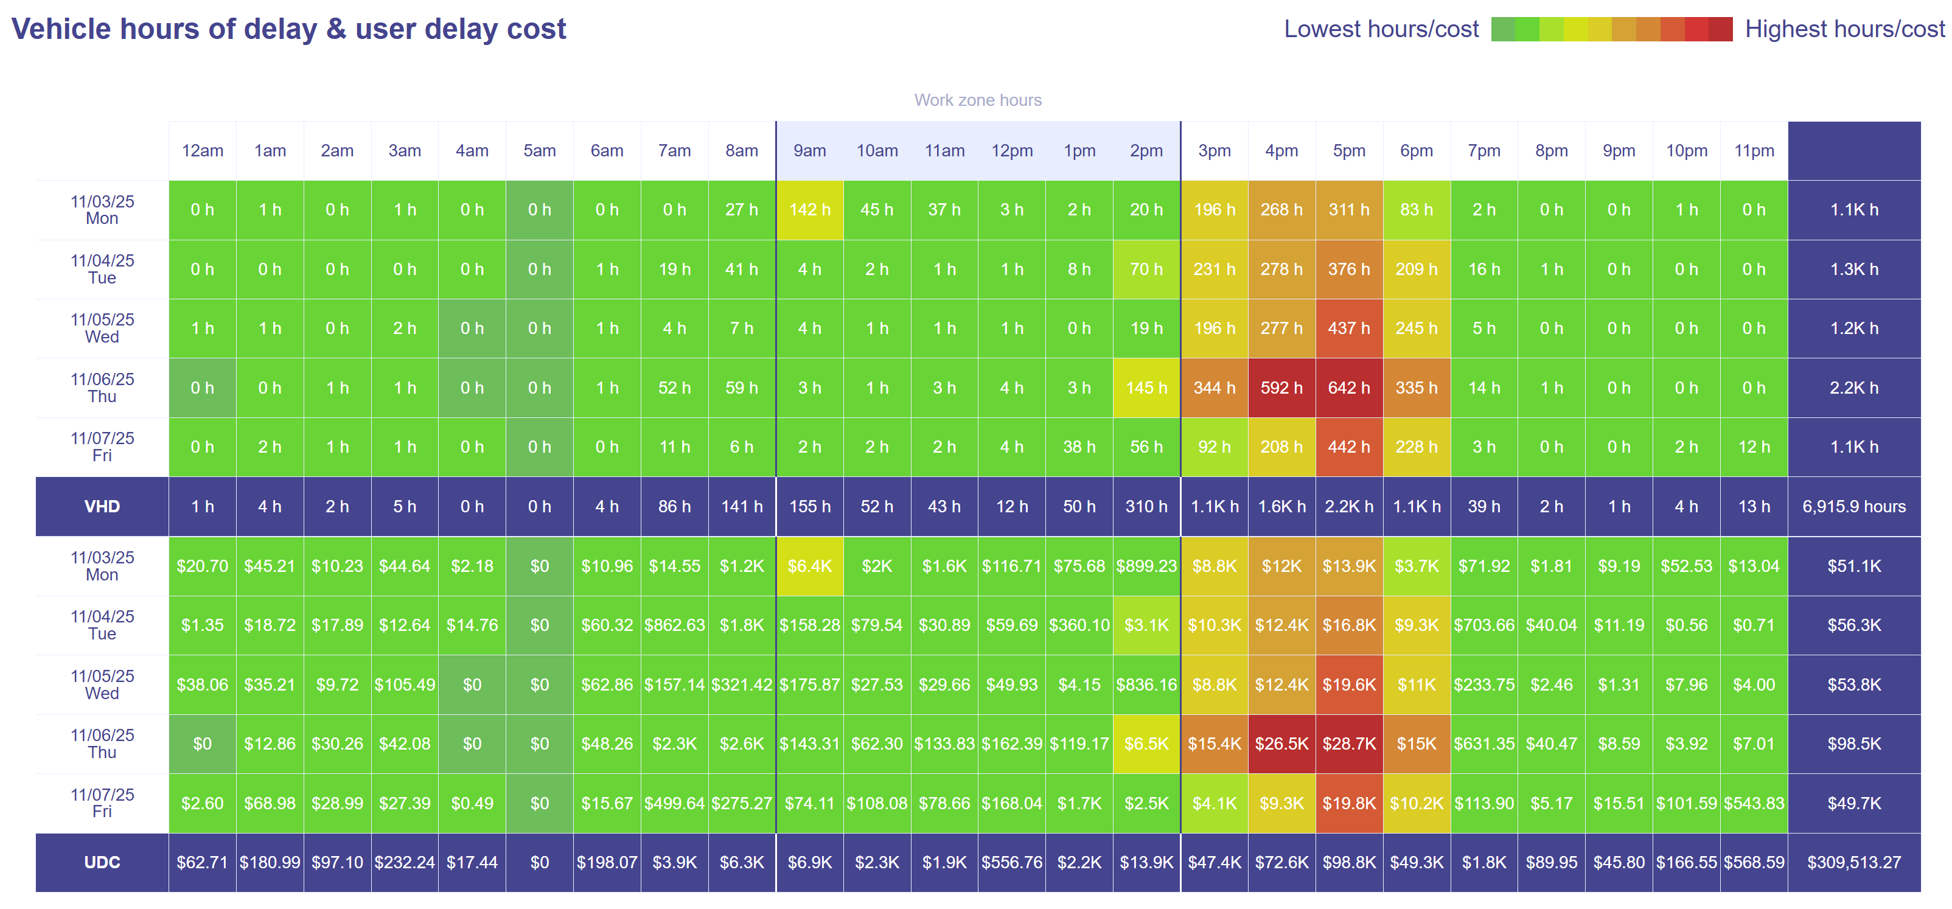Select the UDC summary row label
Screen dimensions: 1952x909
pos(102,862)
